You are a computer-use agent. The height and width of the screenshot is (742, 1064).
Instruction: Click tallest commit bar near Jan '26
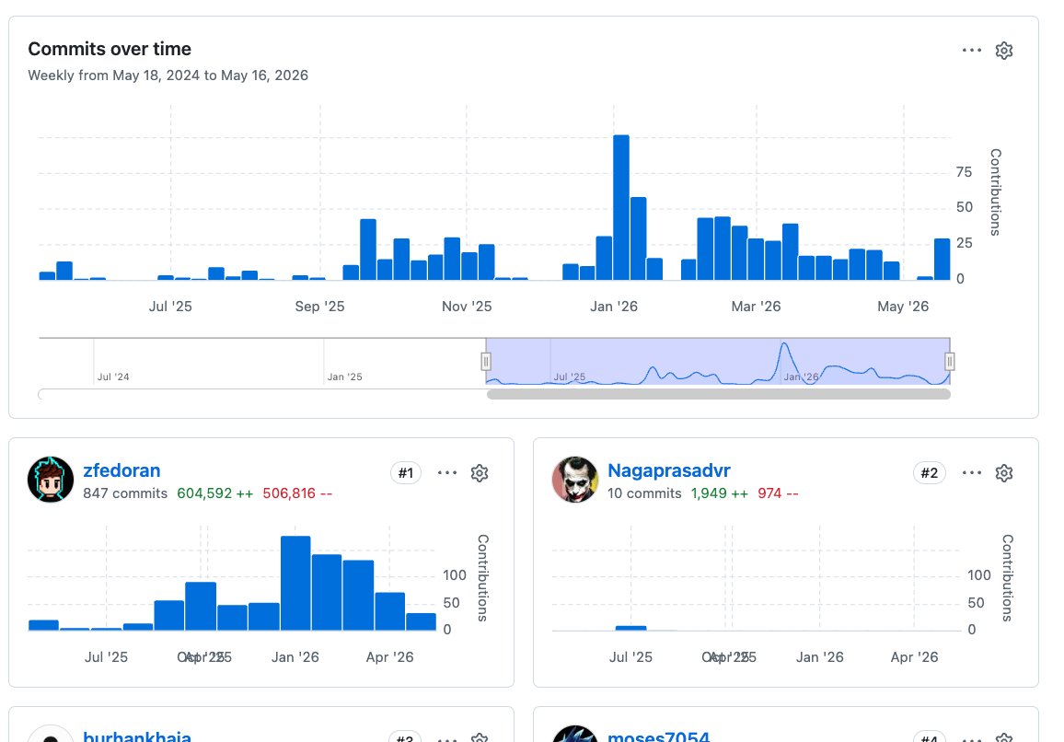click(621, 207)
